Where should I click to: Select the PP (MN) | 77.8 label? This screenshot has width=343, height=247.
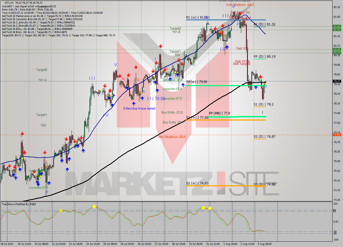pyautogui.click(x=219, y=113)
